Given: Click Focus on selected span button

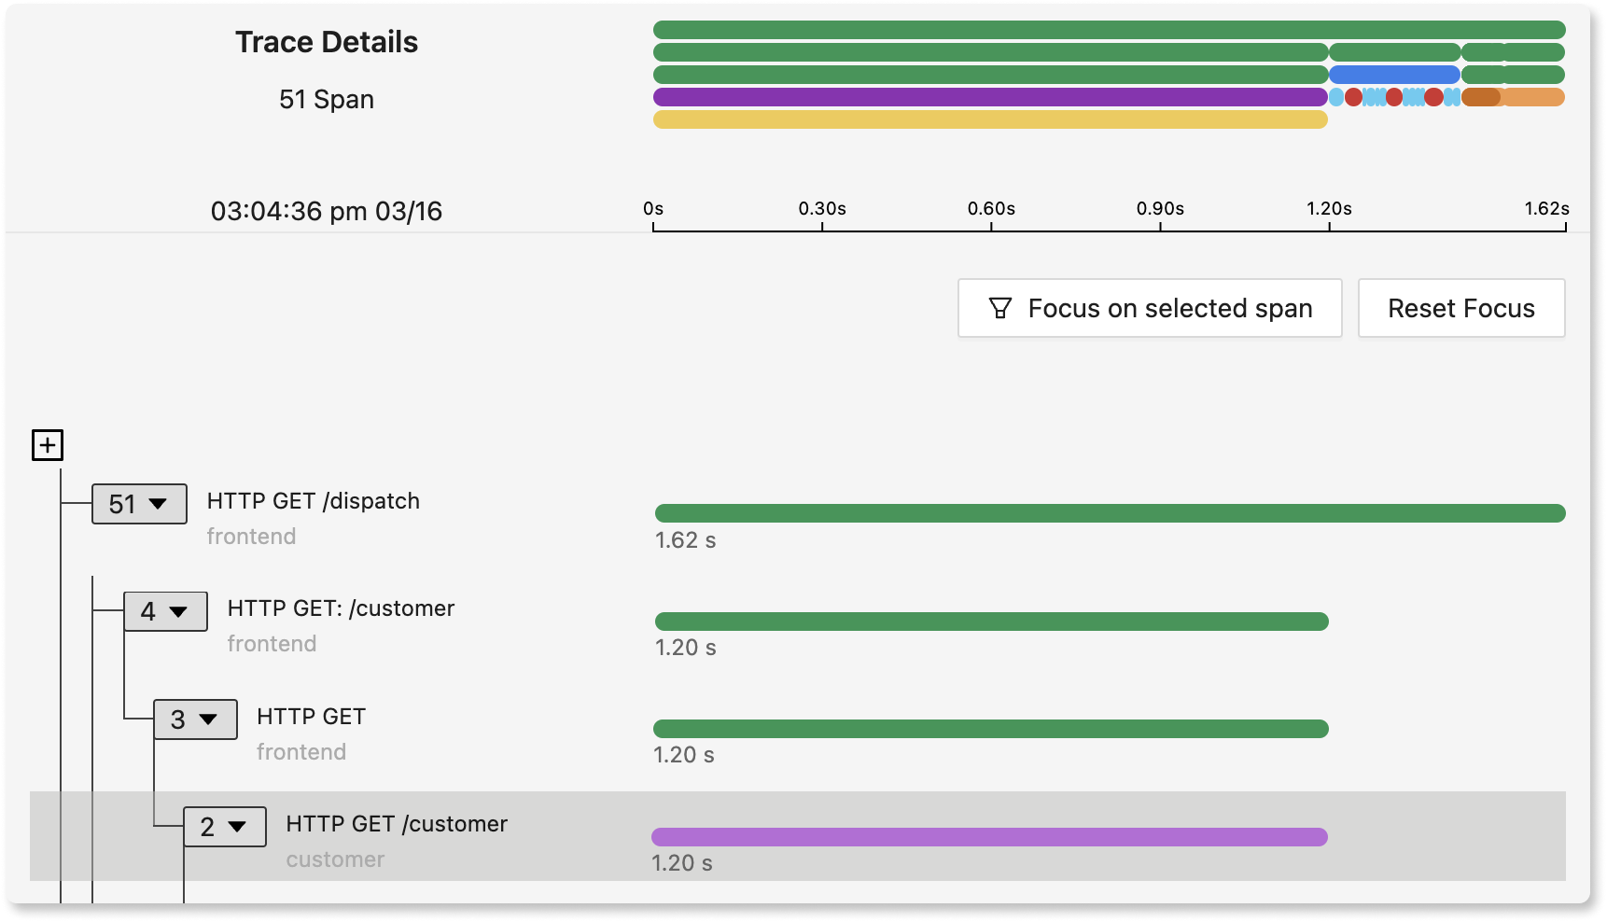Looking at the screenshot, I should (1149, 308).
